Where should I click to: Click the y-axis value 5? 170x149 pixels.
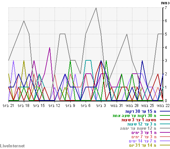[166, 34]
